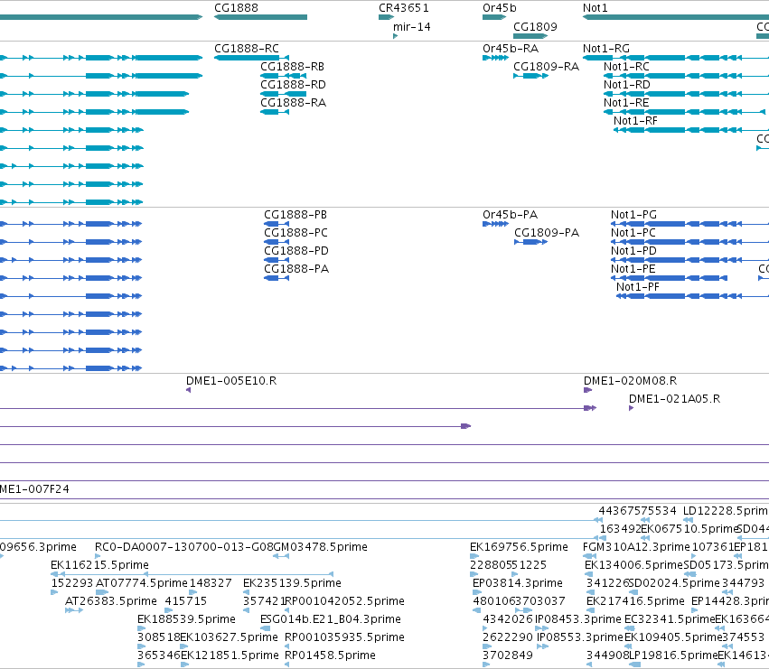This screenshot has width=769, height=669.
Task: Select transcript CG1888-RB
Action: click(x=292, y=67)
